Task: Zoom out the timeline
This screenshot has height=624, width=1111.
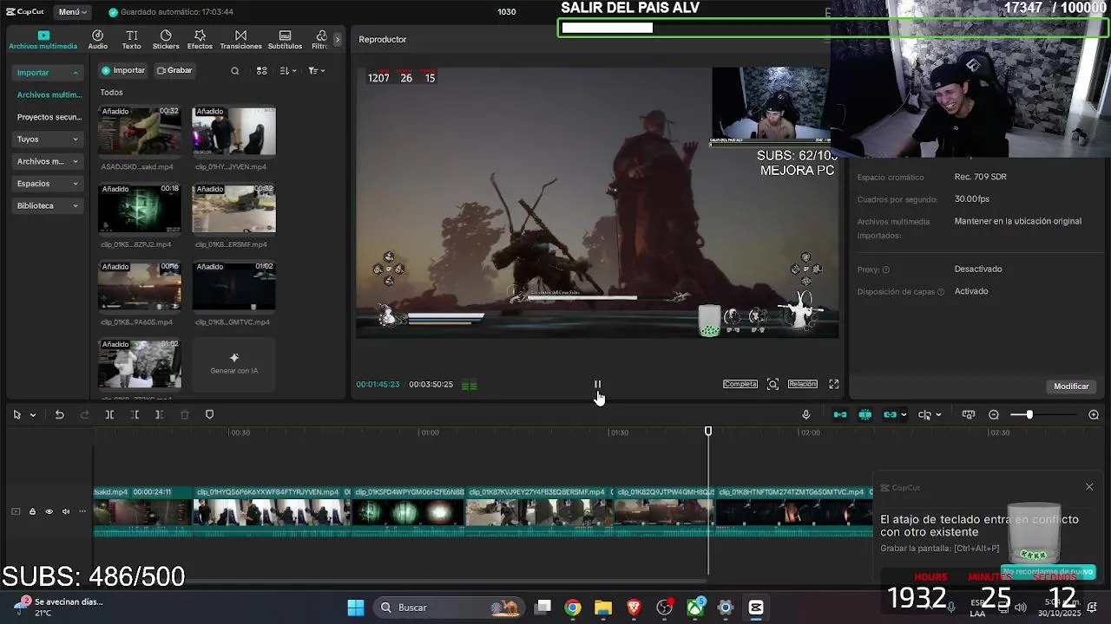Action: tap(994, 415)
